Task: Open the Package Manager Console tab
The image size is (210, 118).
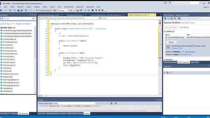Action: point(56,113)
